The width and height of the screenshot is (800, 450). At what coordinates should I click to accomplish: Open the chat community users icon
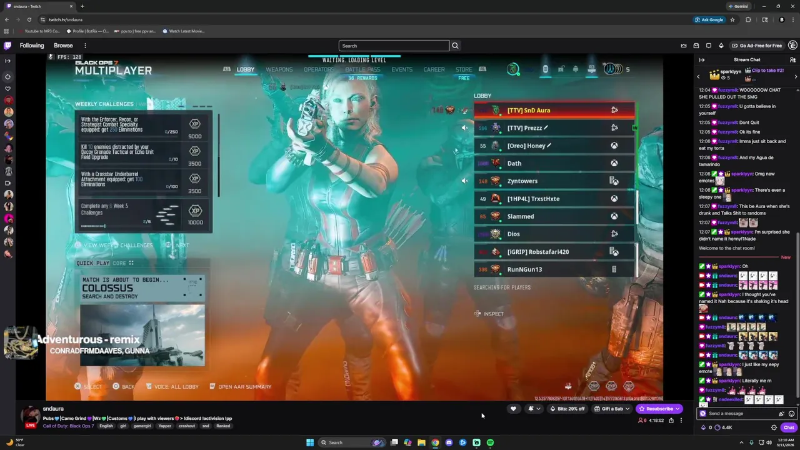[792, 60]
